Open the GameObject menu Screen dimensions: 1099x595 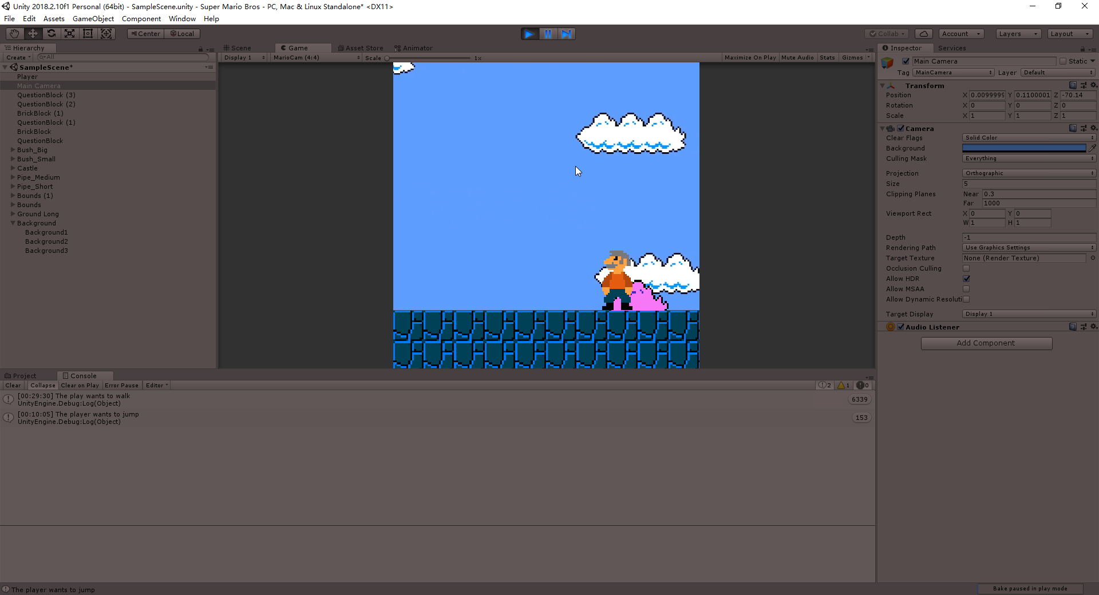pos(93,19)
